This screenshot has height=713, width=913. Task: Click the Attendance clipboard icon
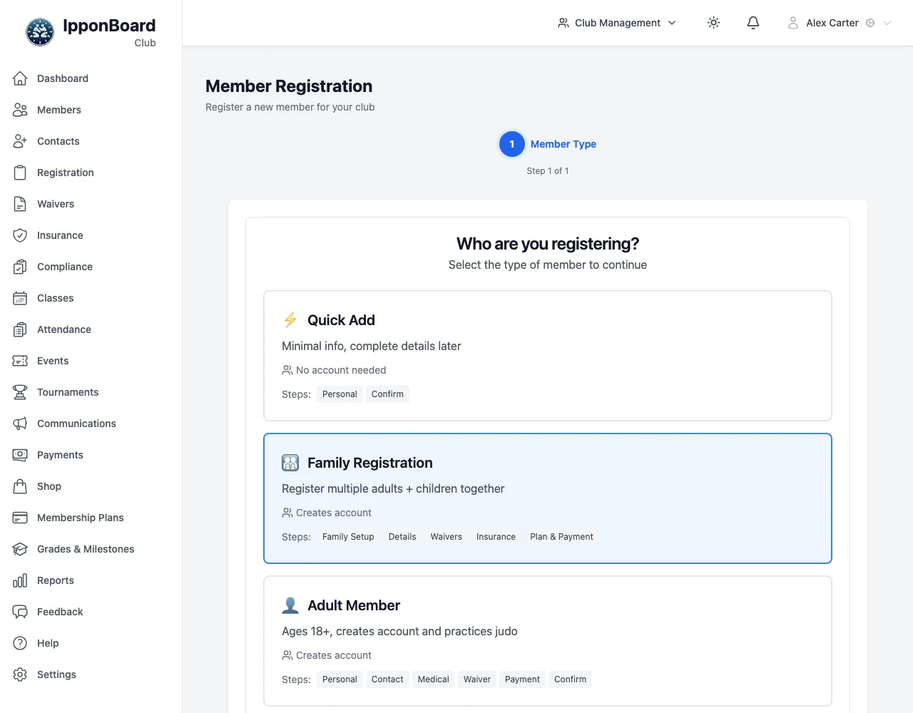pos(20,329)
